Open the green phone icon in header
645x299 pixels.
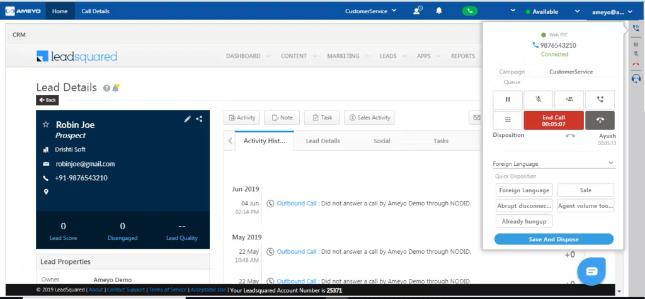[469, 11]
